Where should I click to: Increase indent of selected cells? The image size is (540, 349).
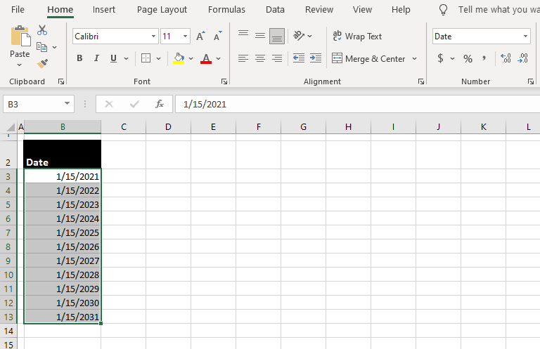(x=316, y=58)
